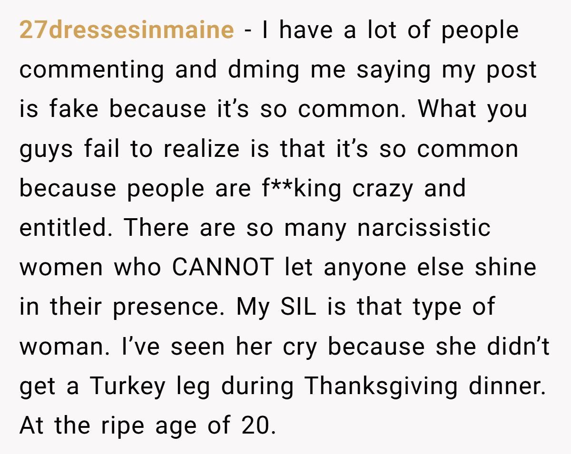Click the word "crazy"
Viewport: 571px width, 454px height.
[x=383, y=189]
